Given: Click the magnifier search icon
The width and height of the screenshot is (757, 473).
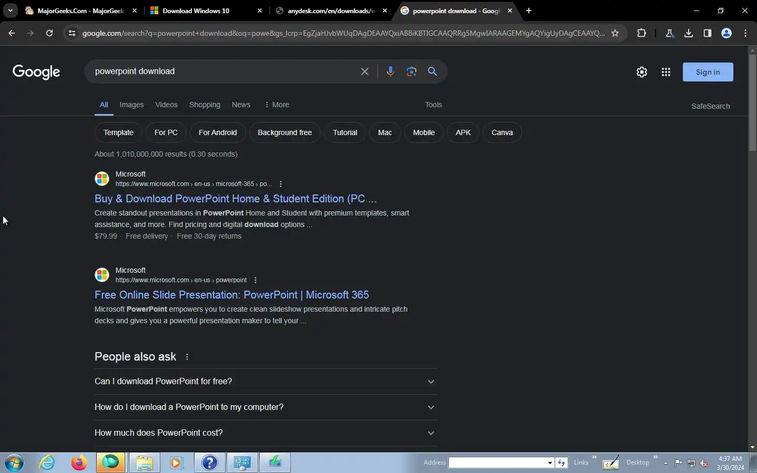Looking at the screenshot, I should coord(433,71).
